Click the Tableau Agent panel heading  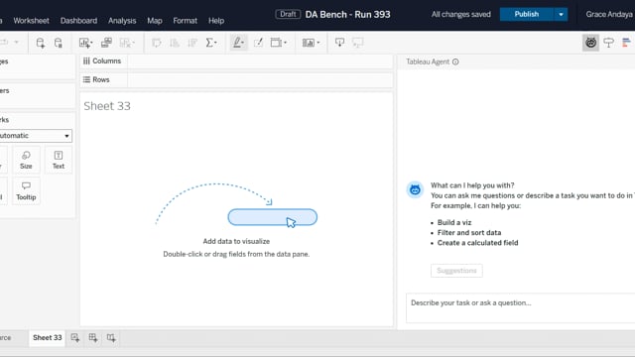pyautogui.click(x=428, y=61)
